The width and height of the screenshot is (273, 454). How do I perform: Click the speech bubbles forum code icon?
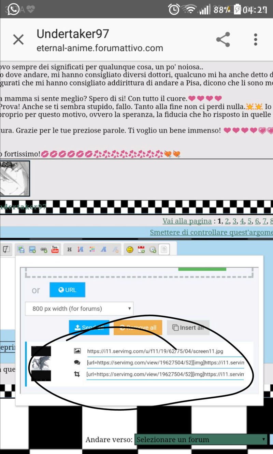tap(77, 362)
